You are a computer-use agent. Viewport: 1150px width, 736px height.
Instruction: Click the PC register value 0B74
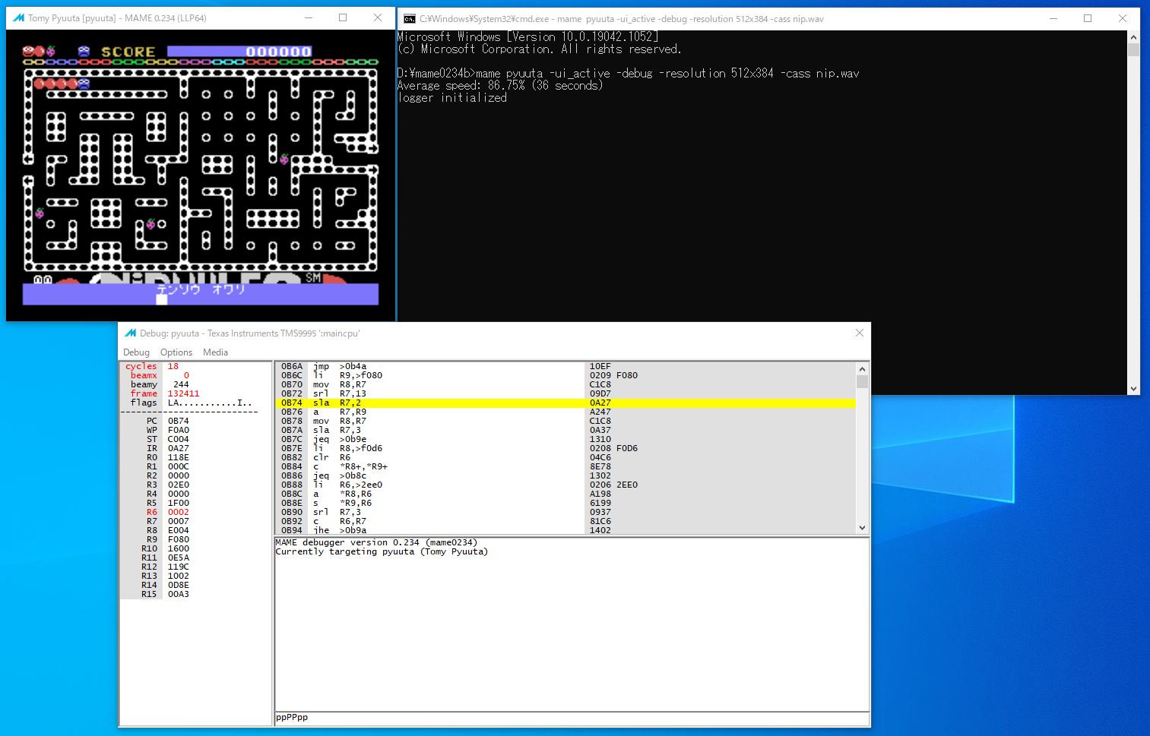[x=179, y=421]
